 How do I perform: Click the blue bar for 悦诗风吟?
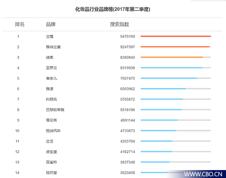[158, 131]
